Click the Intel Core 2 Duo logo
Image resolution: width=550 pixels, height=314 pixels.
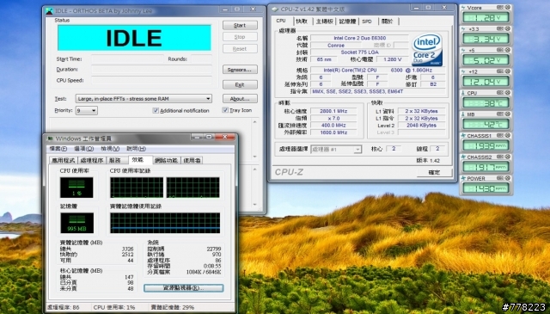[x=427, y=50]
